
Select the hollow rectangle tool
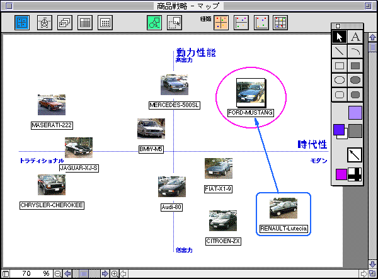tap(340, 65)
